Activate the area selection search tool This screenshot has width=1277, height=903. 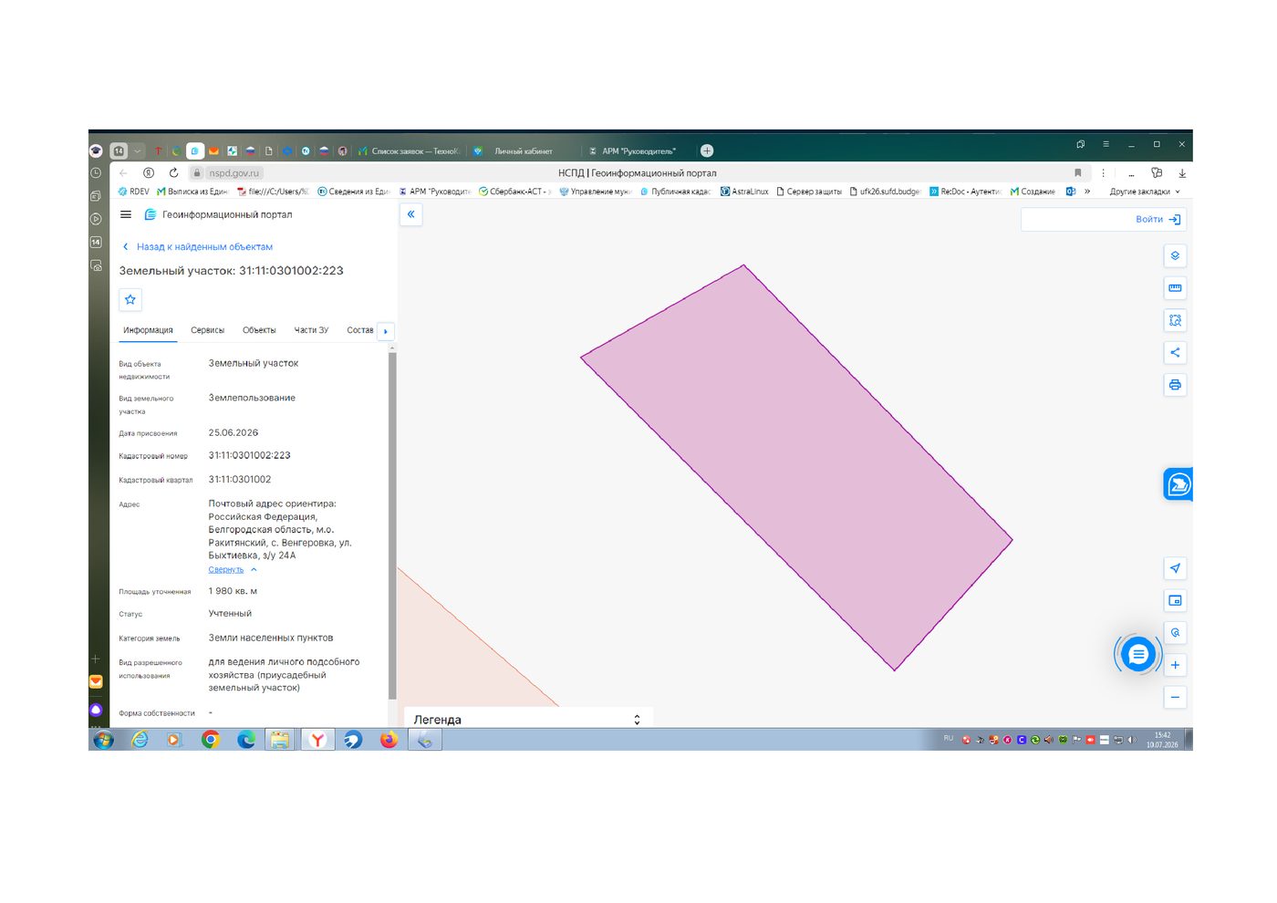click(x=1175, y=320)
